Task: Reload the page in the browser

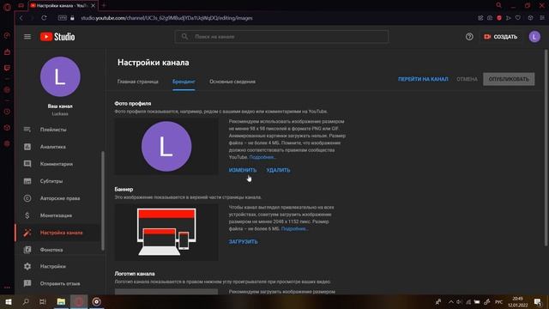Action: (44, 18)
